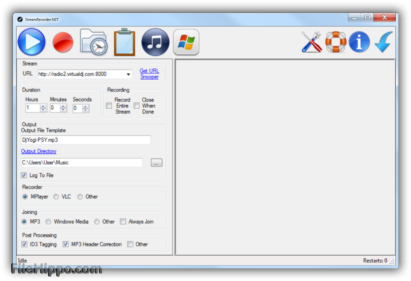
Task: Click the blue Play button icon
Action: click(x=31, y=42)
